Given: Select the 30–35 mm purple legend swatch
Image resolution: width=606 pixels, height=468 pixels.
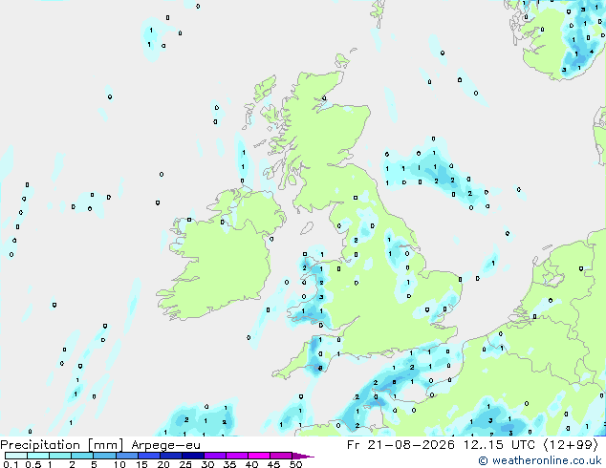Looking at the screenshot, I should click(215, 456).
